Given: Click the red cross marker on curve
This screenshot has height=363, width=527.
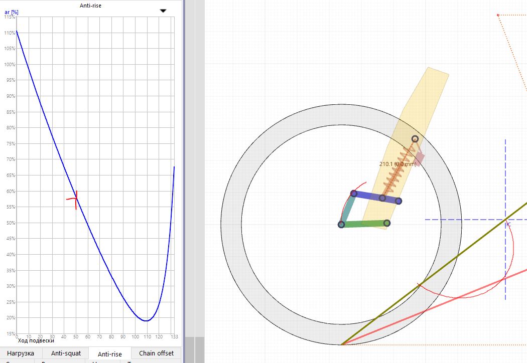Looking at the screenshot, I should click(x=76, y=199).
